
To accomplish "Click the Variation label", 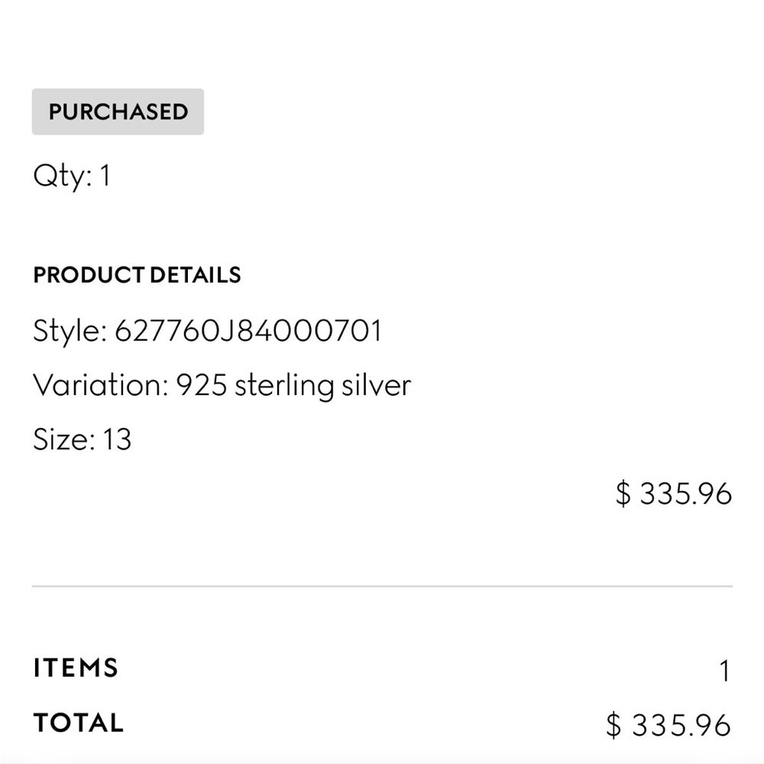I will point(100,385).
